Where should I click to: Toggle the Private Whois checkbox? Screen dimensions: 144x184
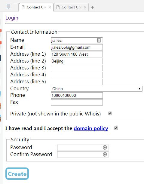tap(110, 113)
